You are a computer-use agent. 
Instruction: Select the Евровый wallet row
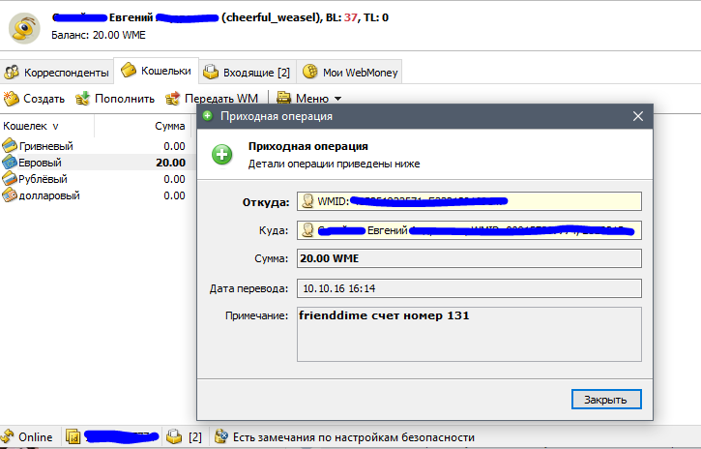tap(97, 163)
